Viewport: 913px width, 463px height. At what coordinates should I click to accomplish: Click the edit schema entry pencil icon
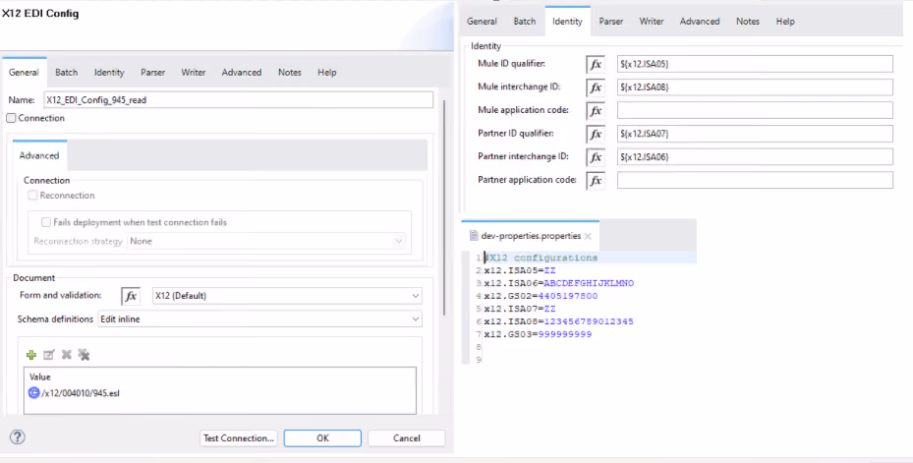click(x=49, y=355)
